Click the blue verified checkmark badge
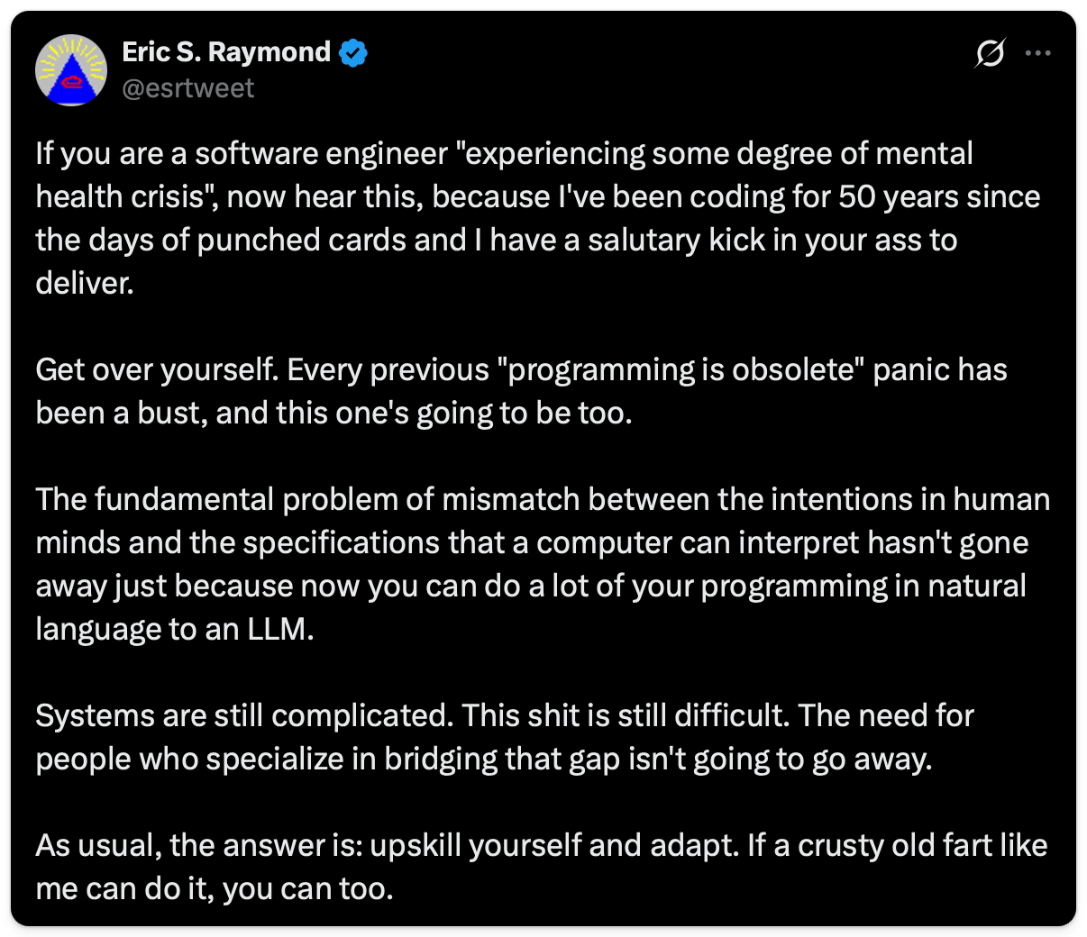The image size is (1087, 937). pos(353,53)
